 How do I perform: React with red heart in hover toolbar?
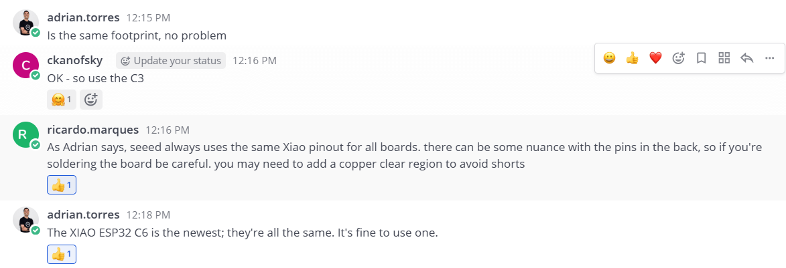[x=655, y=58]
